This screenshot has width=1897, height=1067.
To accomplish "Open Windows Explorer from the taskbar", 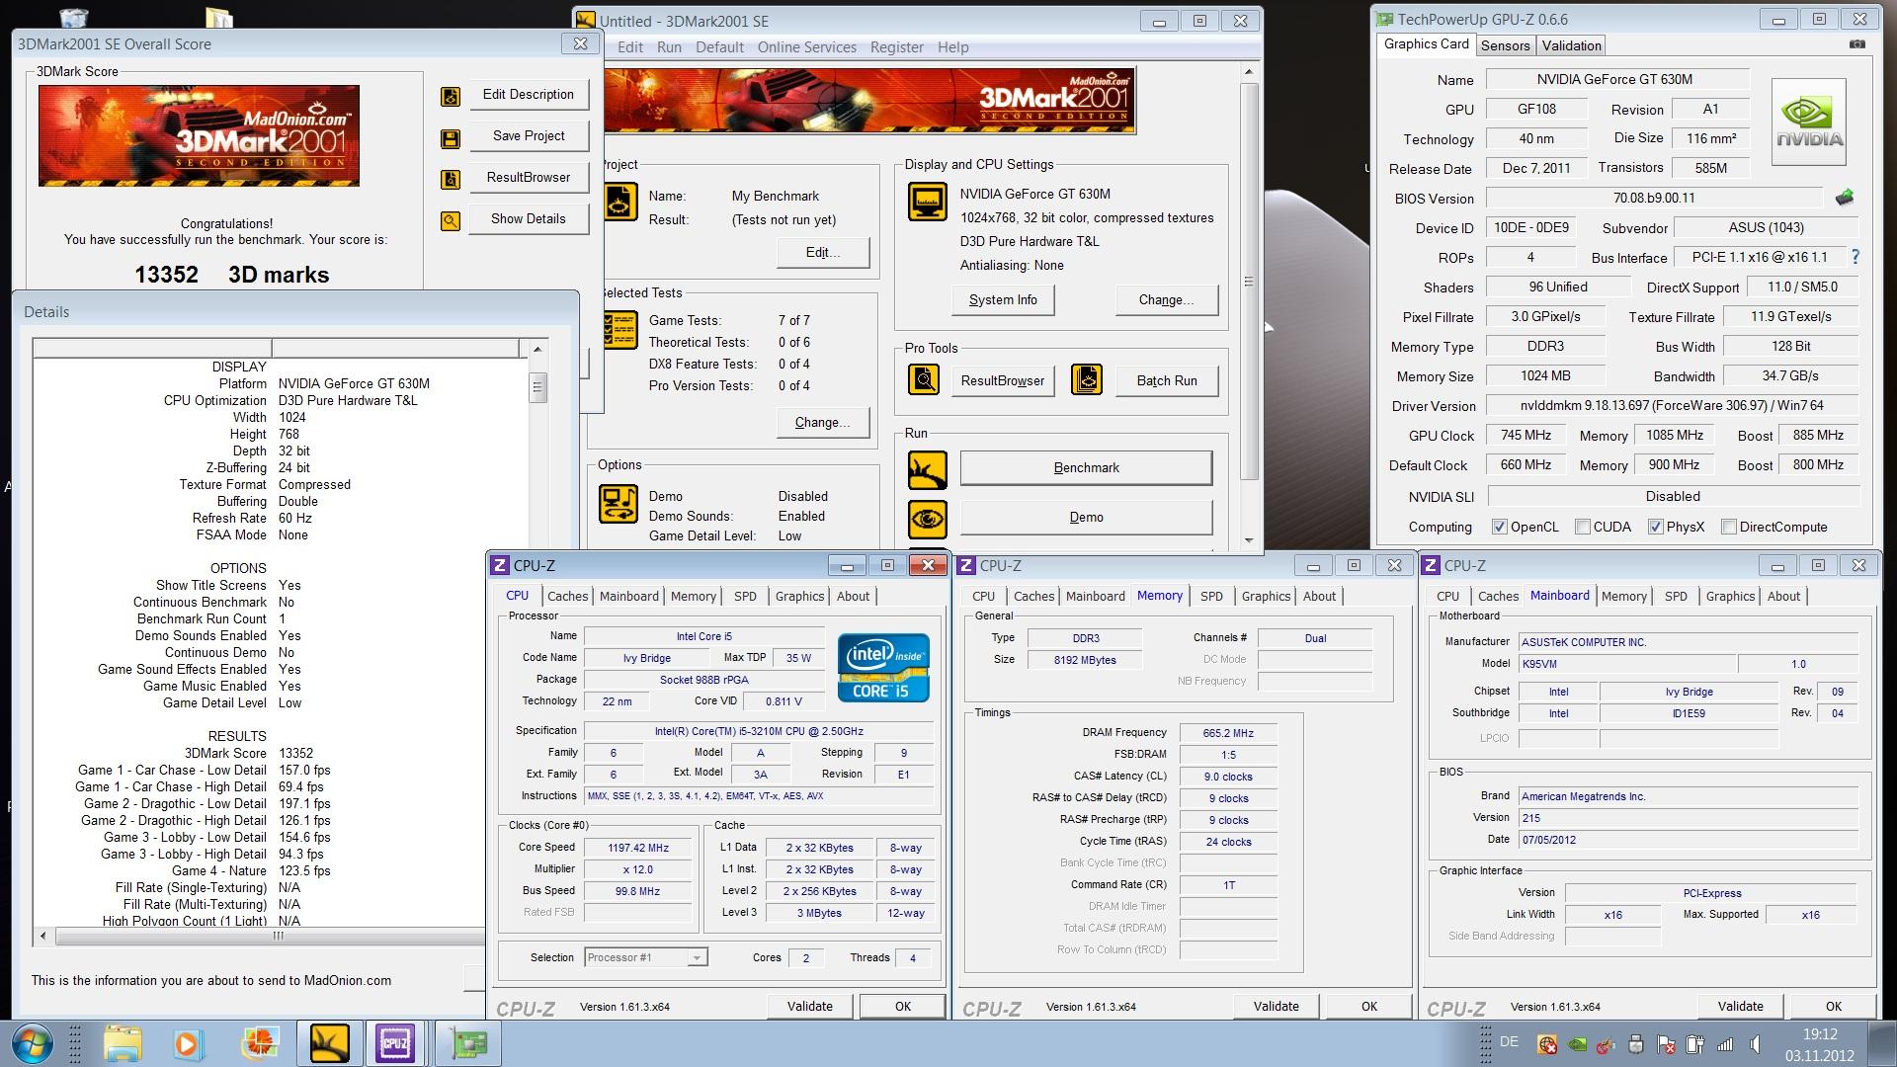I will point(123,1043).
